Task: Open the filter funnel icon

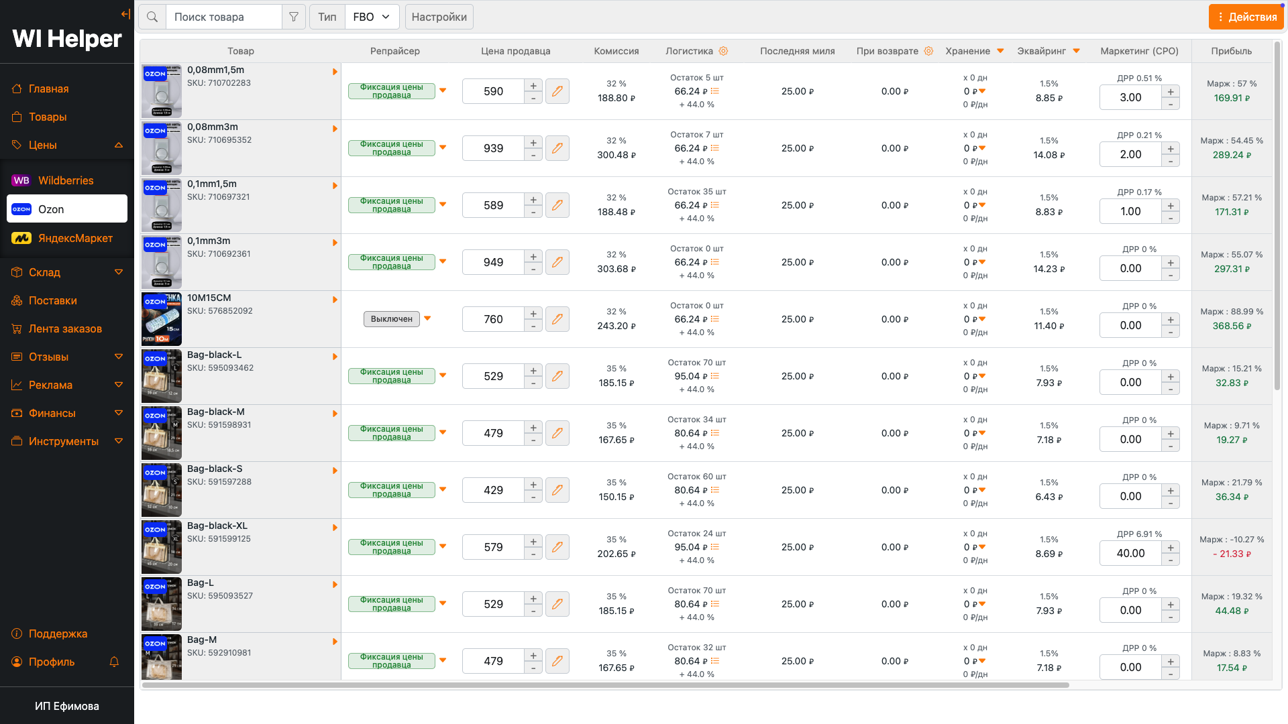Action: 294,17
